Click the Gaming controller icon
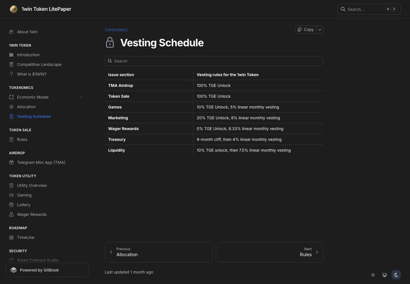 pyautogui.click(x=11, y=195)
